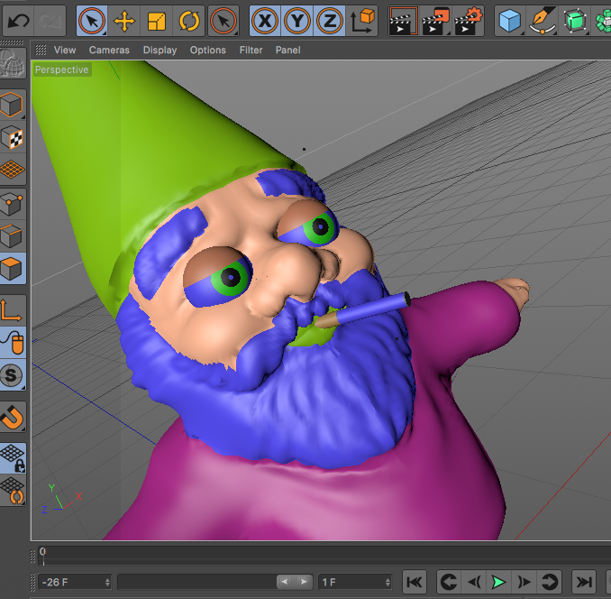Activate Texture mode checkerboard icon
611x599 pixels.
click(13, 137)
